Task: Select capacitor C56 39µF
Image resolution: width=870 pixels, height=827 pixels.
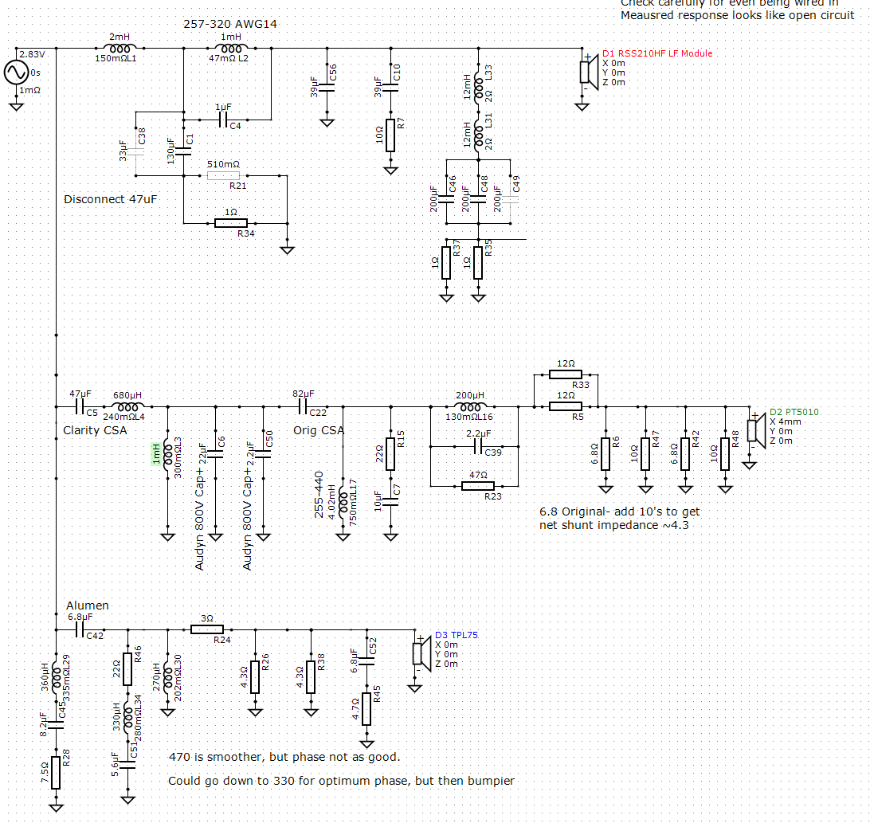Action: click(327, 88)
